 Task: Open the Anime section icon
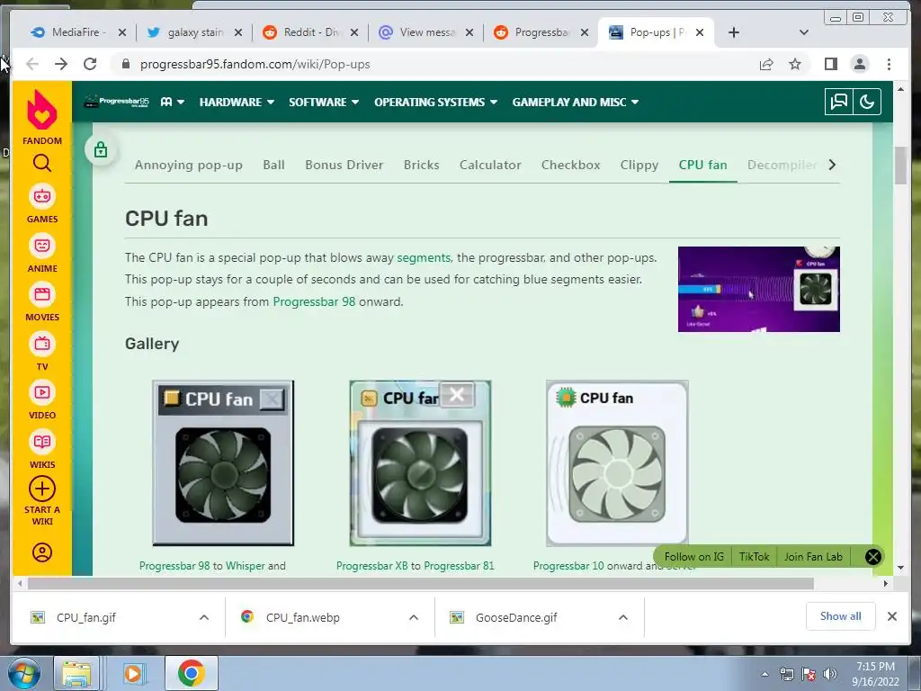(x=41, y=246)
